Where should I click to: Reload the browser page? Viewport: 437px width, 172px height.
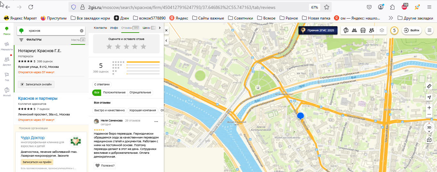[x=31, y=7]
